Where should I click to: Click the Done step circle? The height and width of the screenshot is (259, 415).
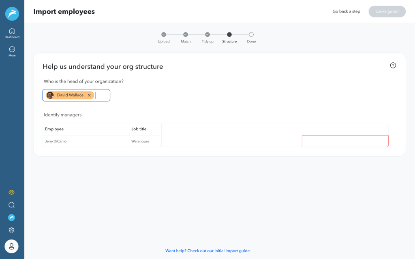(x=251, y=35)
